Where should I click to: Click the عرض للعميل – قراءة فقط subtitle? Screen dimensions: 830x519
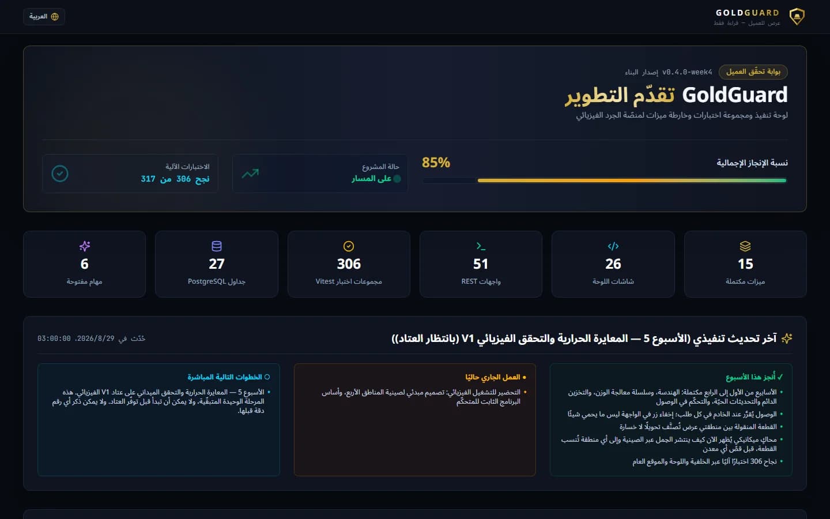747,23
